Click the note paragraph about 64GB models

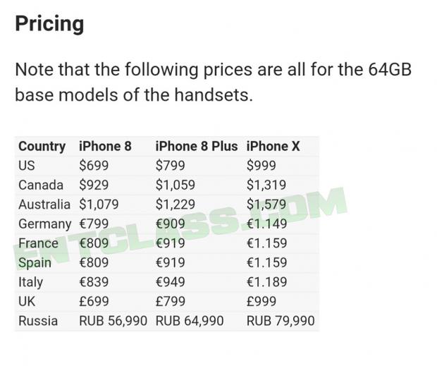coord(213,82)
